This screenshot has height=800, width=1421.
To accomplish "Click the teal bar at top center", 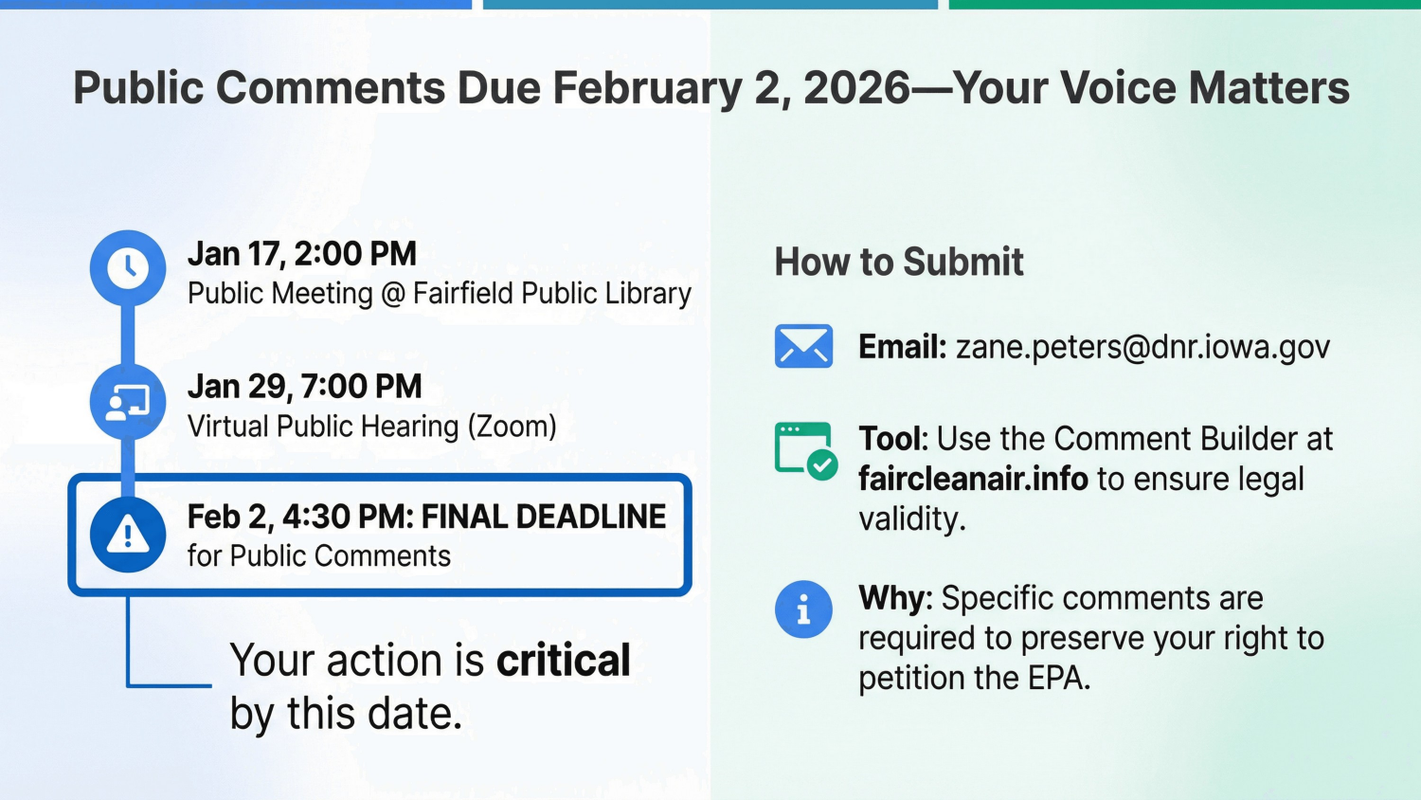I will pyautogui.click(x=710, y=5).
